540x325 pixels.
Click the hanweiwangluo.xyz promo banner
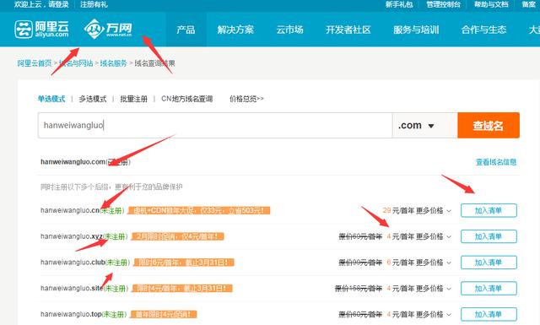click(x=178, y=236)
